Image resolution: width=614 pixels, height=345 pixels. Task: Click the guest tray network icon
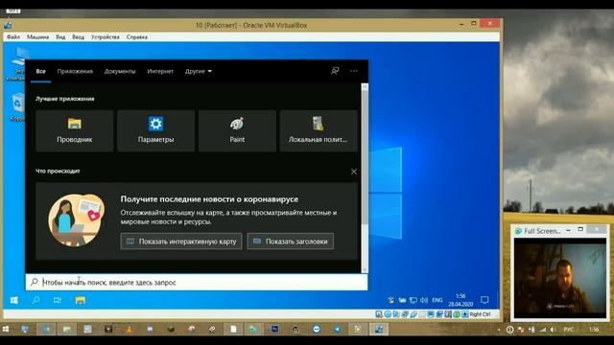[413, 300]
